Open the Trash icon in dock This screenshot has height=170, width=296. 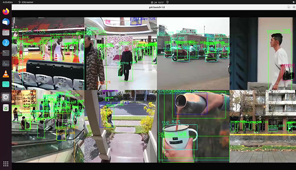click(6, 108)
